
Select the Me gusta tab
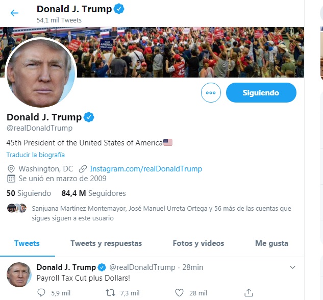271,243
